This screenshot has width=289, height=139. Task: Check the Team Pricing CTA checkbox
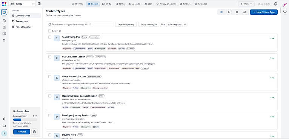pos(50,37)
